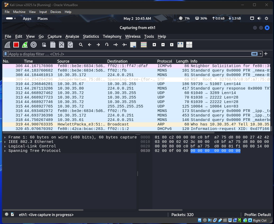
Task: Sort packets by the Length column header
Action: tap(182, 61)
